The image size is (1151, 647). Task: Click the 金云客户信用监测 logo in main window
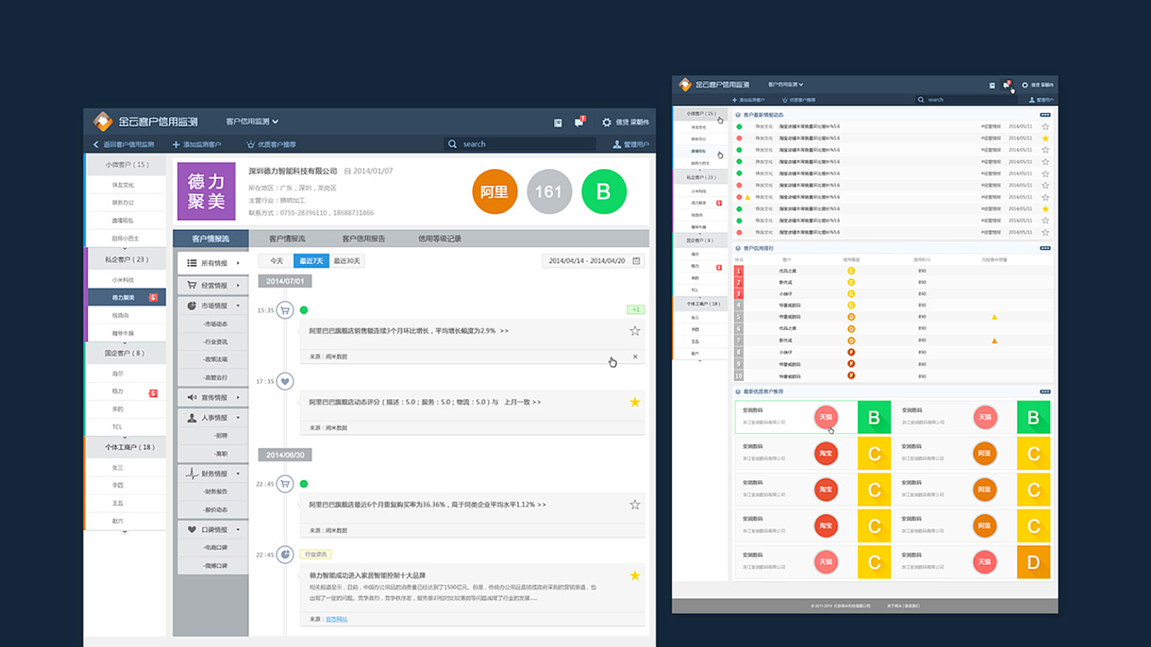point(146,121)
